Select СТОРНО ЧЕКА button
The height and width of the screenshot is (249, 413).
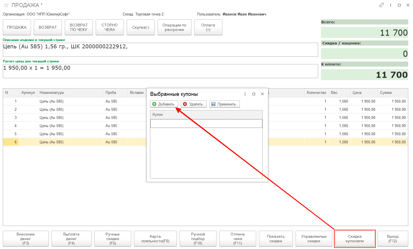click(x=110, y=27)
